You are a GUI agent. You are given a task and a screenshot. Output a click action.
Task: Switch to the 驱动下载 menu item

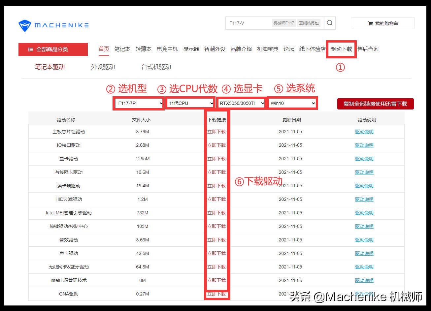[x=341, y=49]
